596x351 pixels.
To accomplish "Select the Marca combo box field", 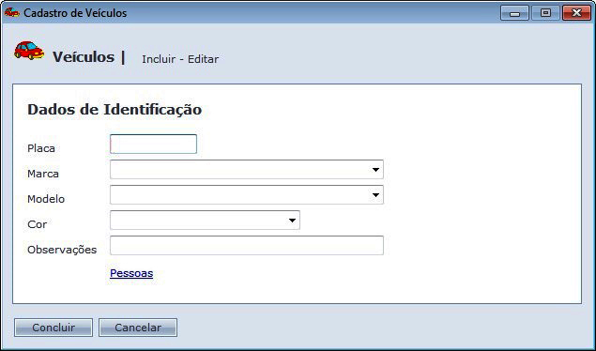I will 247,170.
